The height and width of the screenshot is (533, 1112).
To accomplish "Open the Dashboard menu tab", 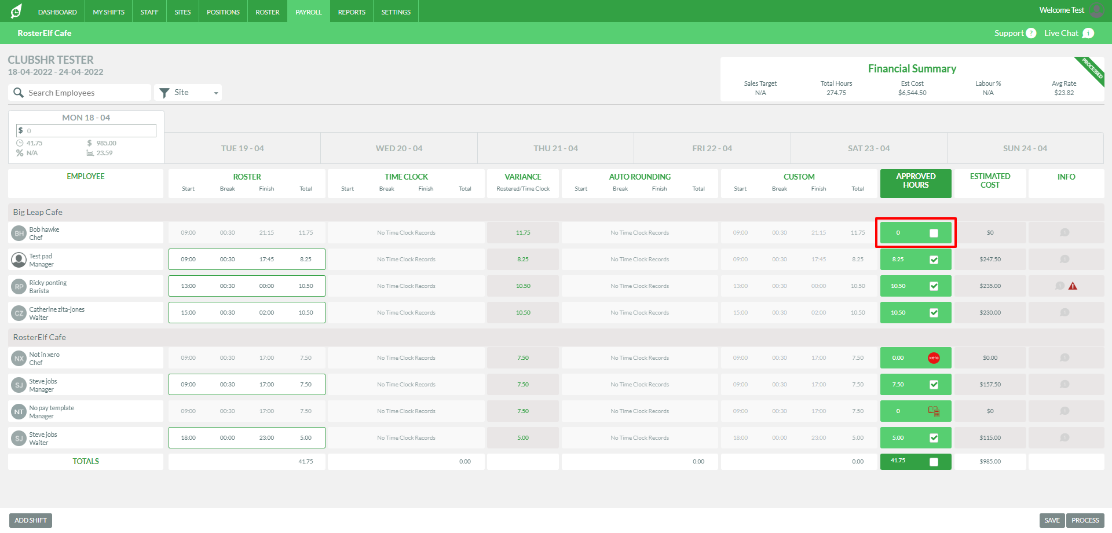I will pos(57,12).
